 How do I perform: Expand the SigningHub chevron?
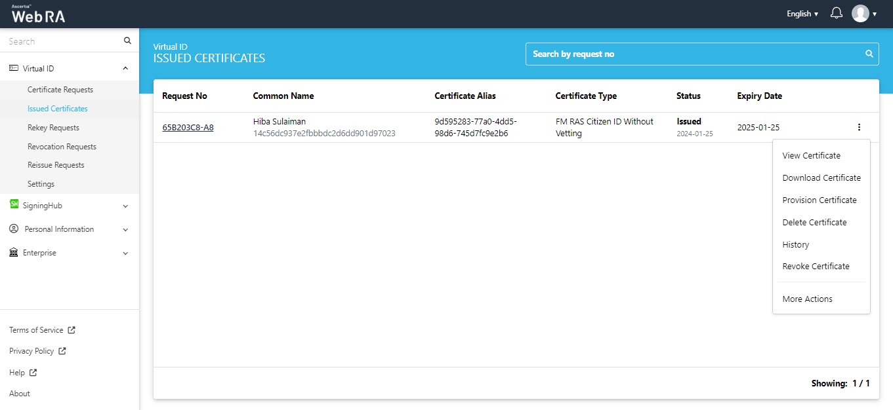(125, 206)
